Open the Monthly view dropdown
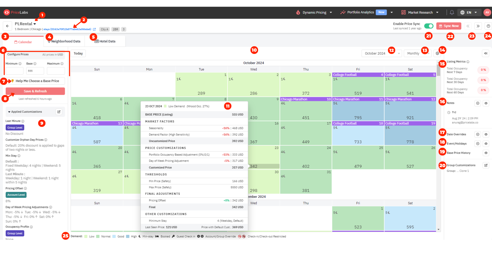Image resolution: width=492 pixels, height=276 pixels. pyautogui.click(x=418, y=53)
